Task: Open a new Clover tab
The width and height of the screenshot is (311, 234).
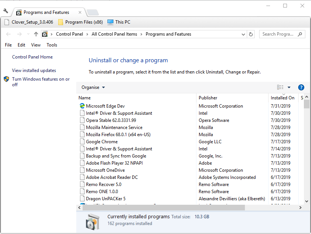Action: pos(93,12)
